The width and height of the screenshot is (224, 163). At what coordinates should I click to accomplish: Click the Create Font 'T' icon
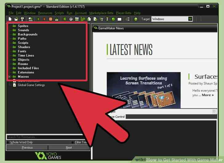click(102, 19)
